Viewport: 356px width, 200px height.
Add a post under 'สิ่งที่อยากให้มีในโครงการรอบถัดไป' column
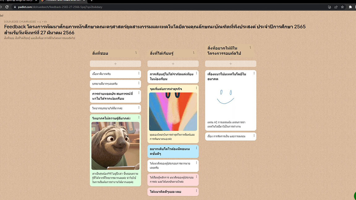(231, 64)
